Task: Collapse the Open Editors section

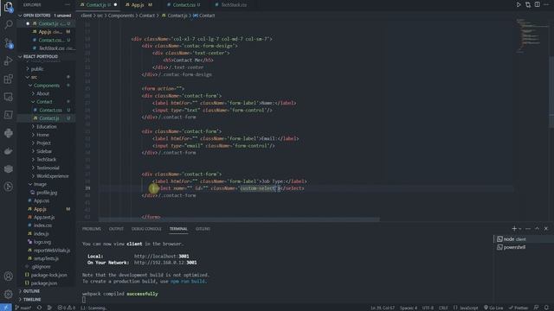Action: tap(46, 16)
